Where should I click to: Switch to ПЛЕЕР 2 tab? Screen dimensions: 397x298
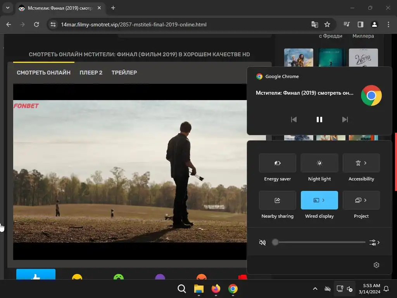pos(91,73)
